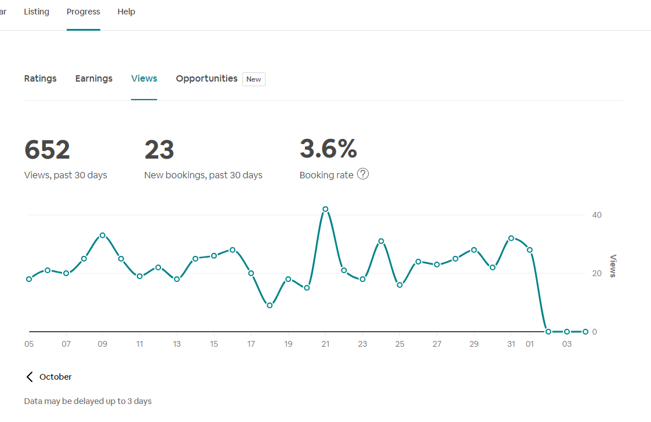Click the chart marker on October 09
This screenshot has height=422, width=651.
103,235
